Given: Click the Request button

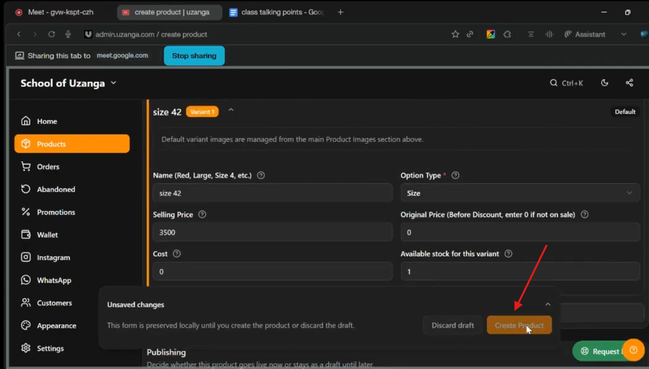Looking at the screenshot, I should (x=600, y=351).
